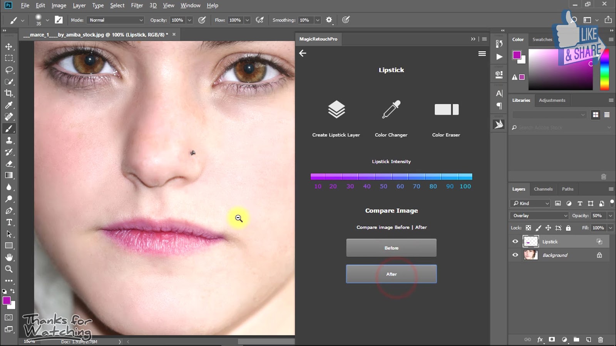Switch to the Channels tab
Image resolution: width=616 pixels, height=346 pixels.
(543, 189)
